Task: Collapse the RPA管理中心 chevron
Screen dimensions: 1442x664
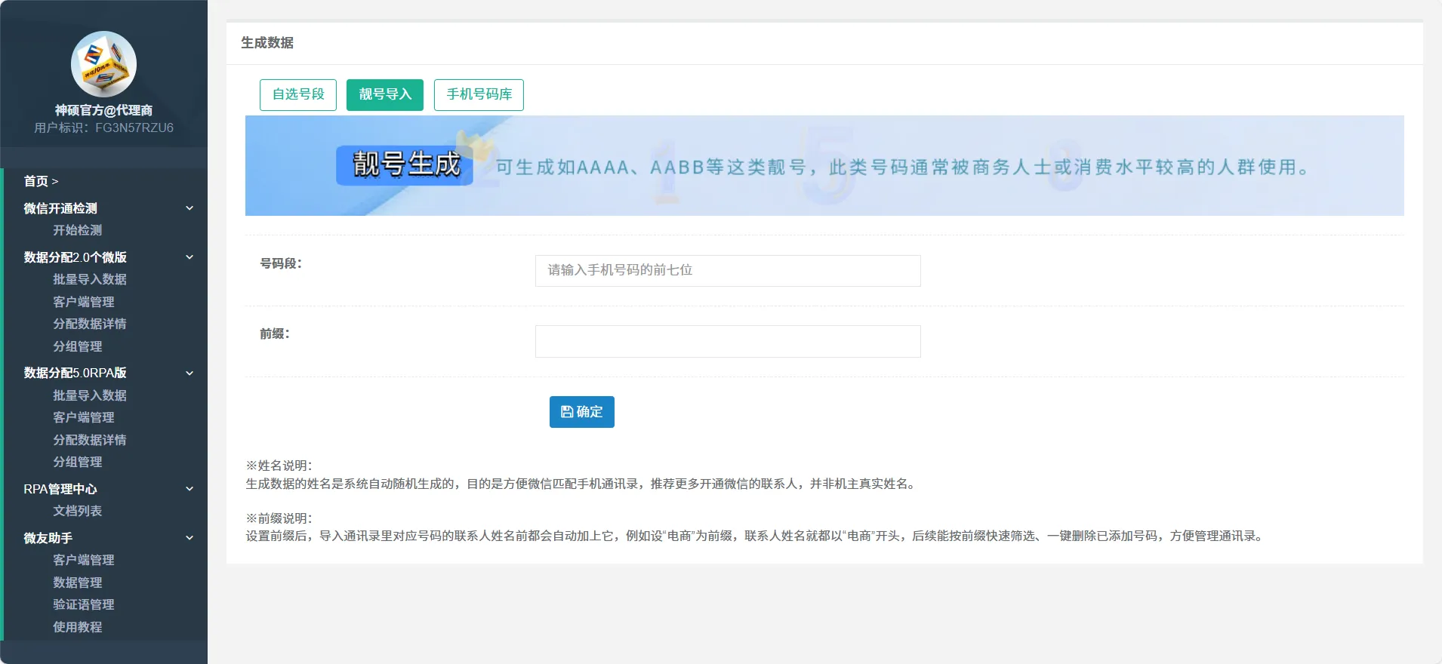Action: click(190, 489)
